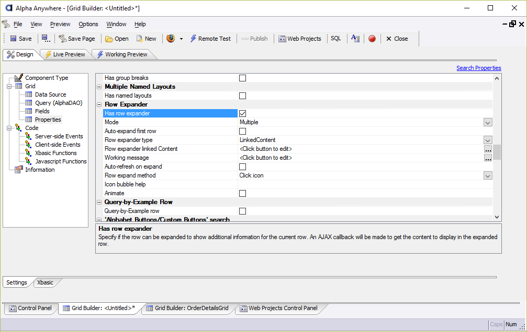Click the Publish button

(x=254, y=39)
